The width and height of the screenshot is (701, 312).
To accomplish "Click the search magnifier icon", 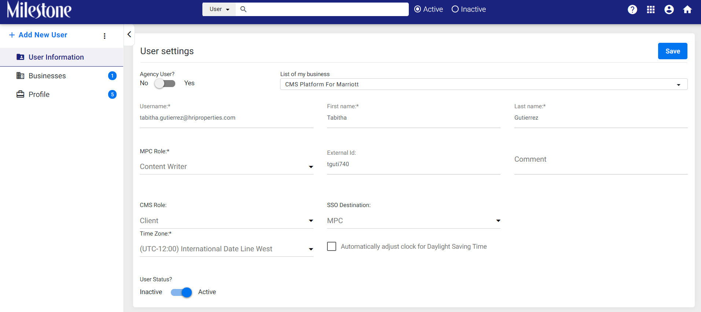I will pos(243,9).
